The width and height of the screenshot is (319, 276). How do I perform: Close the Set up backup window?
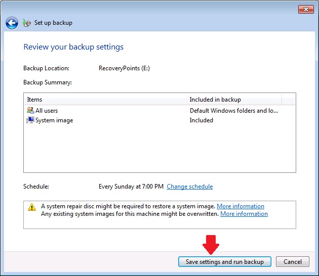point(305,9)
